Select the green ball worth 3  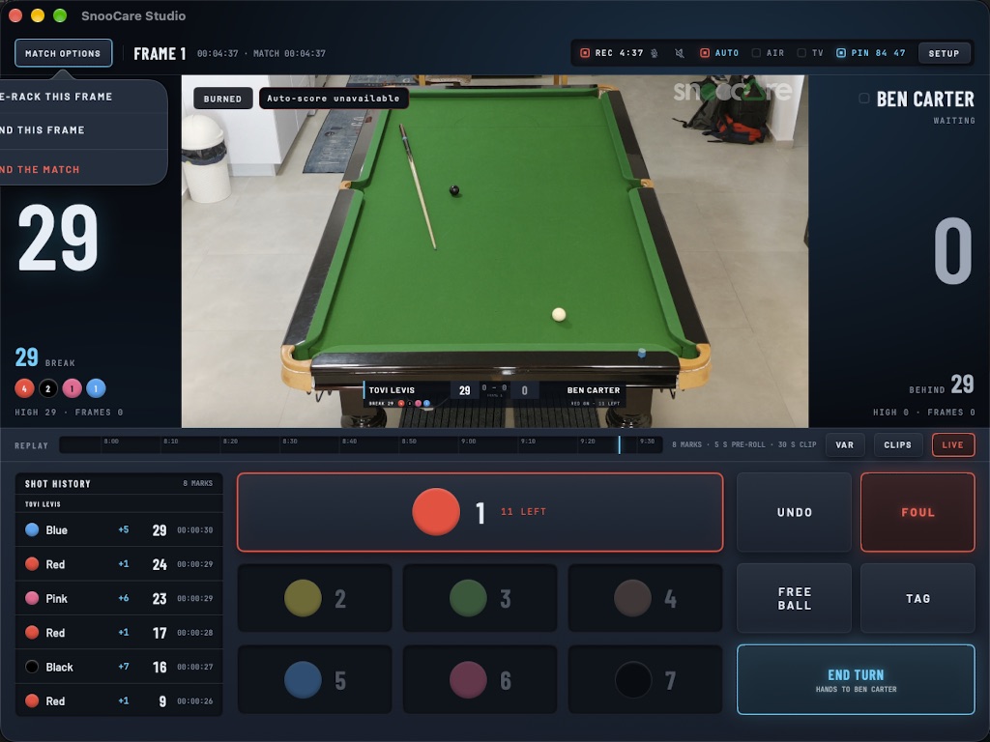480,598
